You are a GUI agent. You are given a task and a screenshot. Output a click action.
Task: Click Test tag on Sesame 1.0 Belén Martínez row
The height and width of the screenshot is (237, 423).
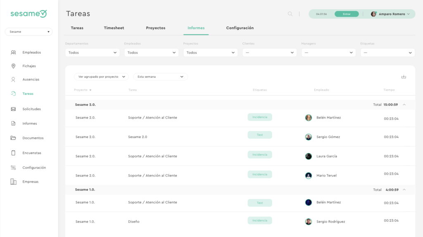tap(260, 203)
